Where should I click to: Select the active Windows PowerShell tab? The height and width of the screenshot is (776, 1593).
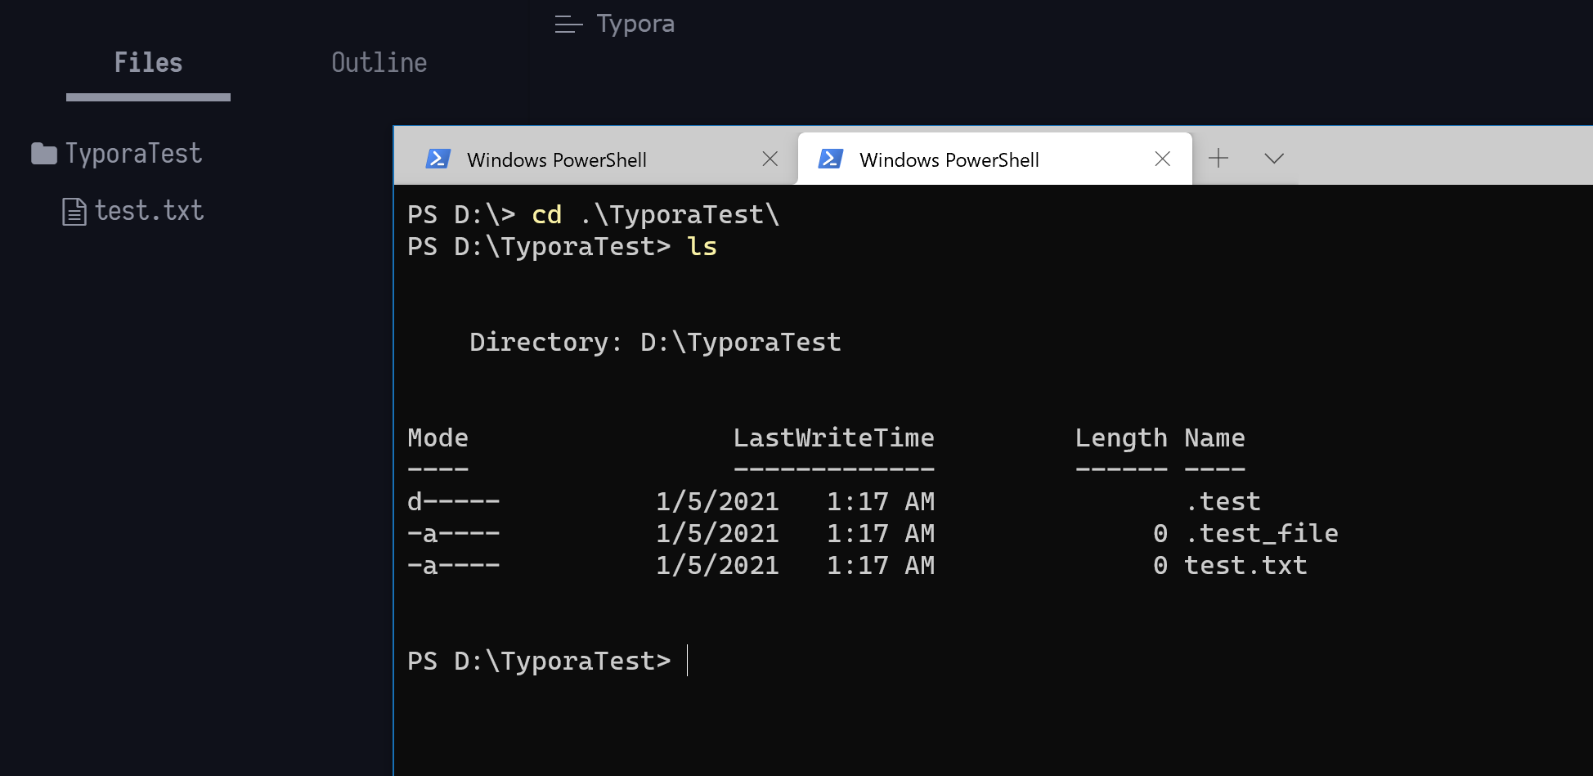click(949, 159)
